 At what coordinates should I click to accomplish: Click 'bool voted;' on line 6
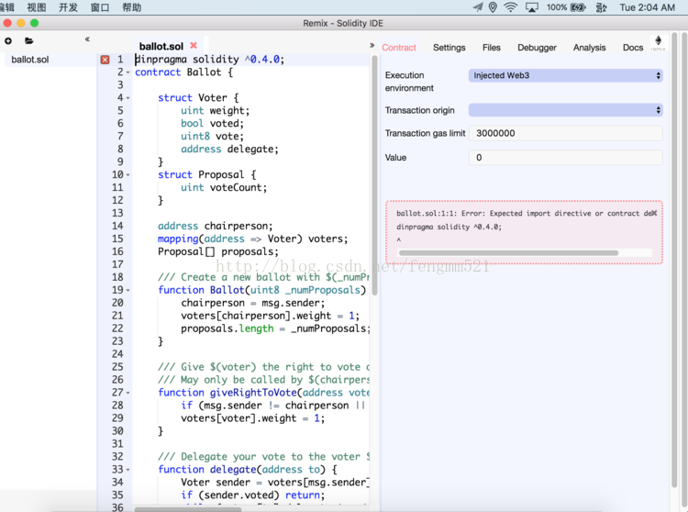coord(213,124)
